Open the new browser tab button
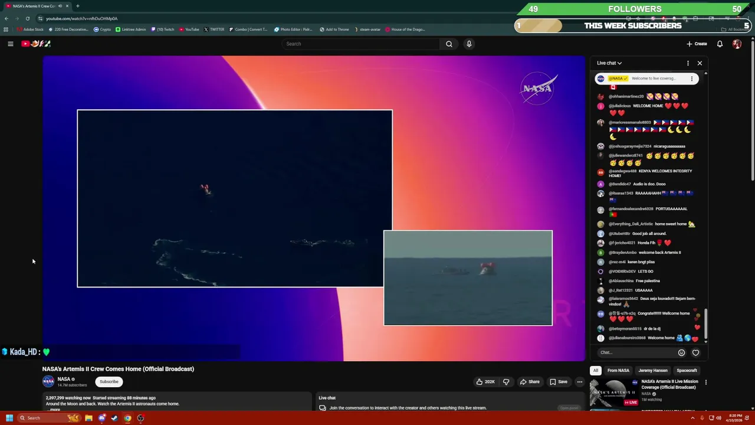This screenshot has height=425, width=755. coord(77,6)
